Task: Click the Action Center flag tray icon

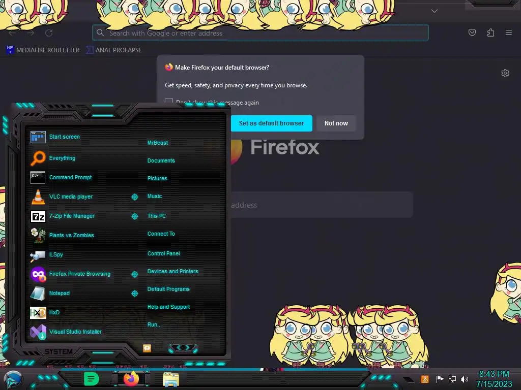Action: click(440, 379)
